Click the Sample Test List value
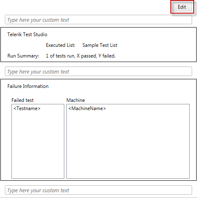This screenshot has width=197, height=198. click(x=100, y=45)
